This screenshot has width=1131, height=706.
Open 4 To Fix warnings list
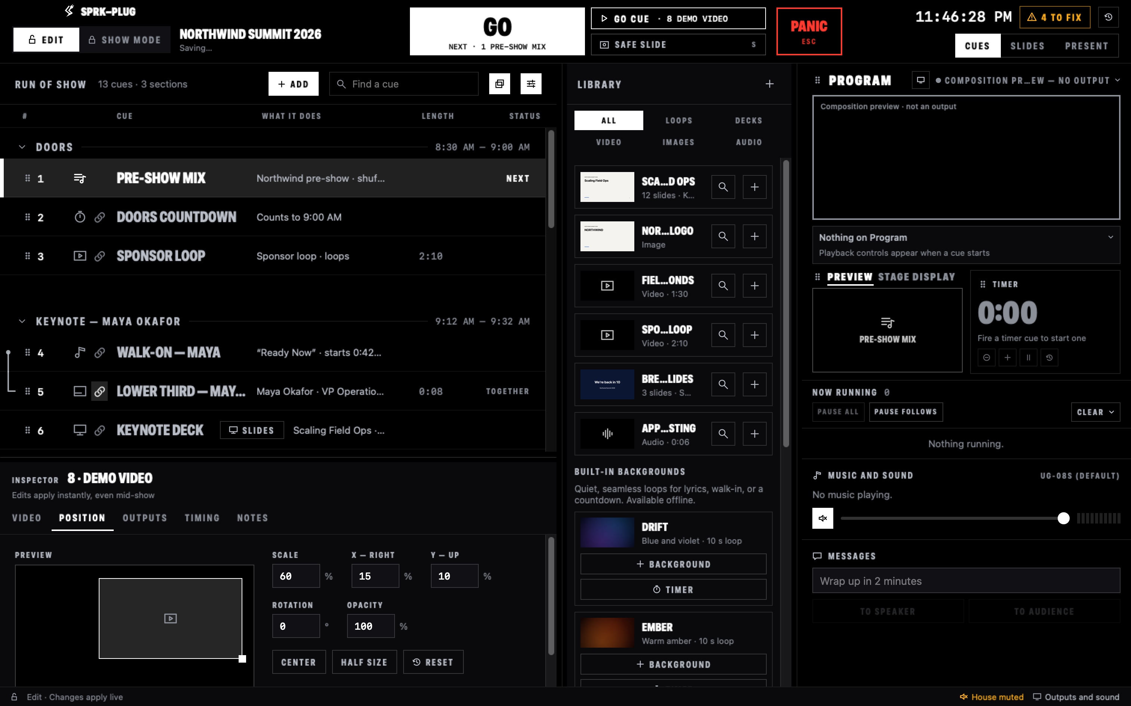pos(1054,17)
